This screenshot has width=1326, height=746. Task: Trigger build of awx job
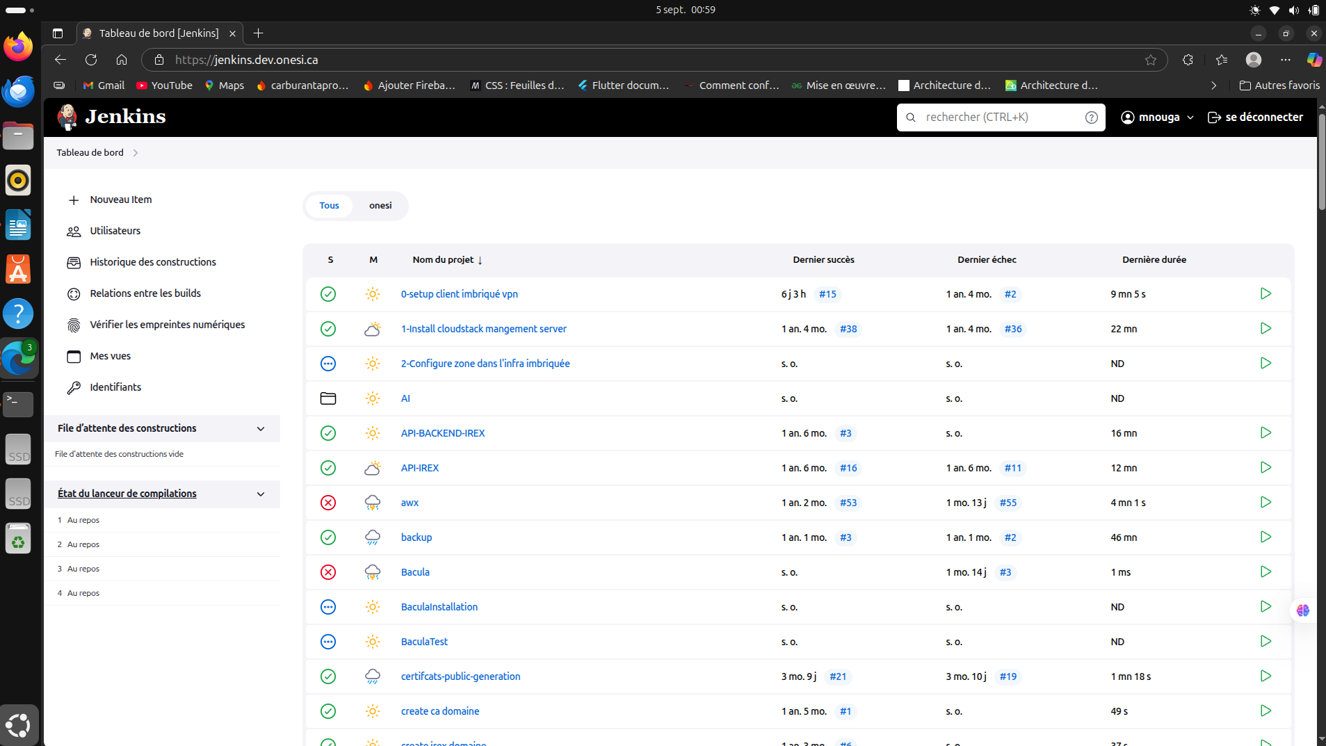pyautogui.click(x=1266, y=502)
